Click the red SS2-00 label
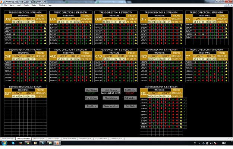Screen dimensions: 233x149 [130, 93]
